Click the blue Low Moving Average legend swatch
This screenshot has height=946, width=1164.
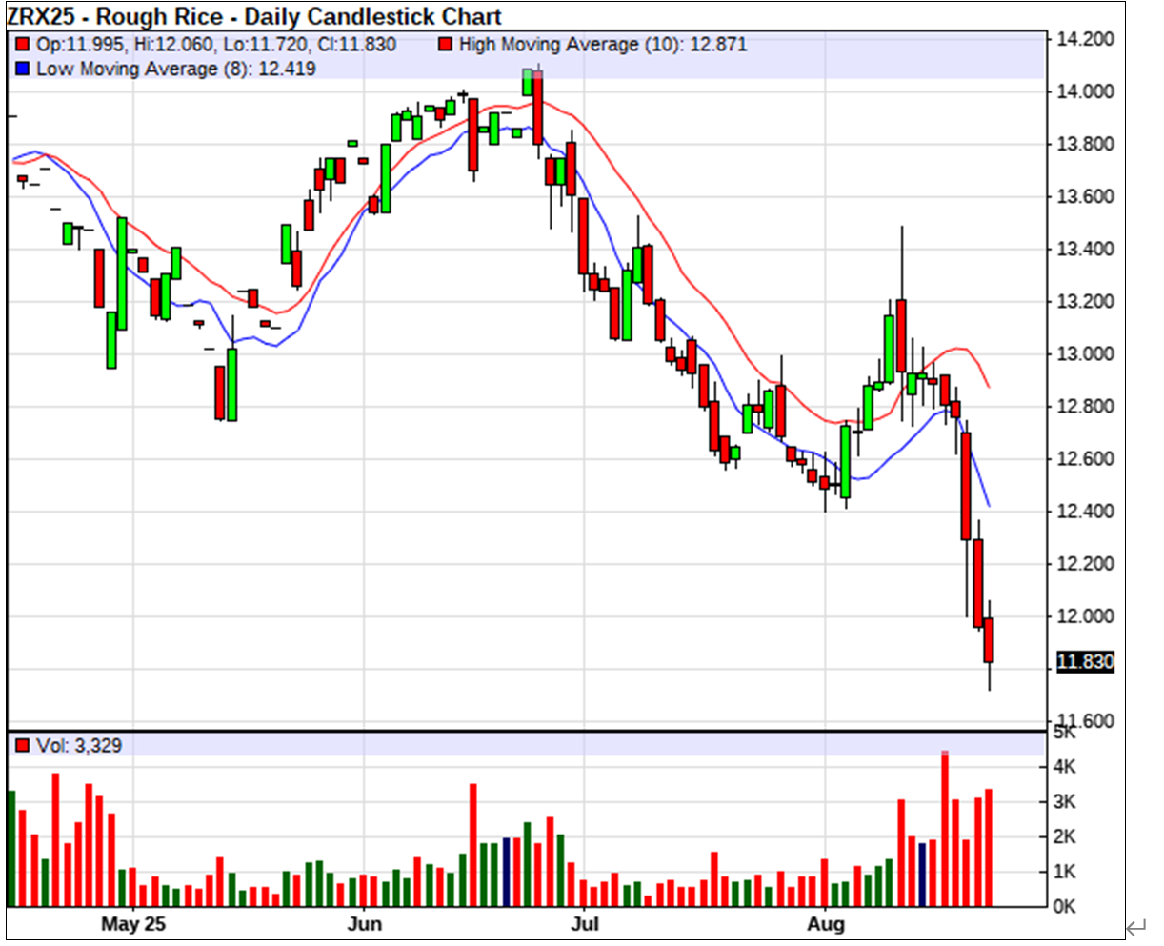(23, 70)
